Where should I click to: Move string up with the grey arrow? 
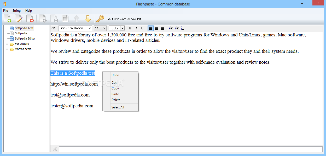[x=77, y=19]
